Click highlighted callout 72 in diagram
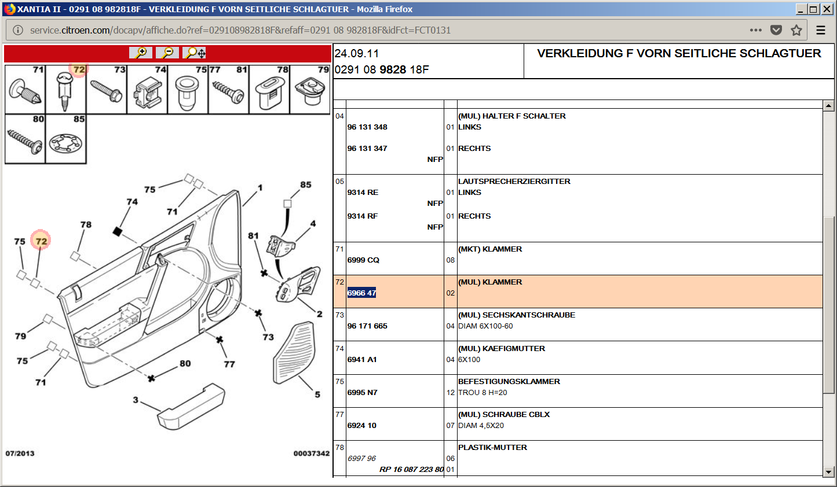This screenshot has width=837, height=487. (x=41, y=241)
